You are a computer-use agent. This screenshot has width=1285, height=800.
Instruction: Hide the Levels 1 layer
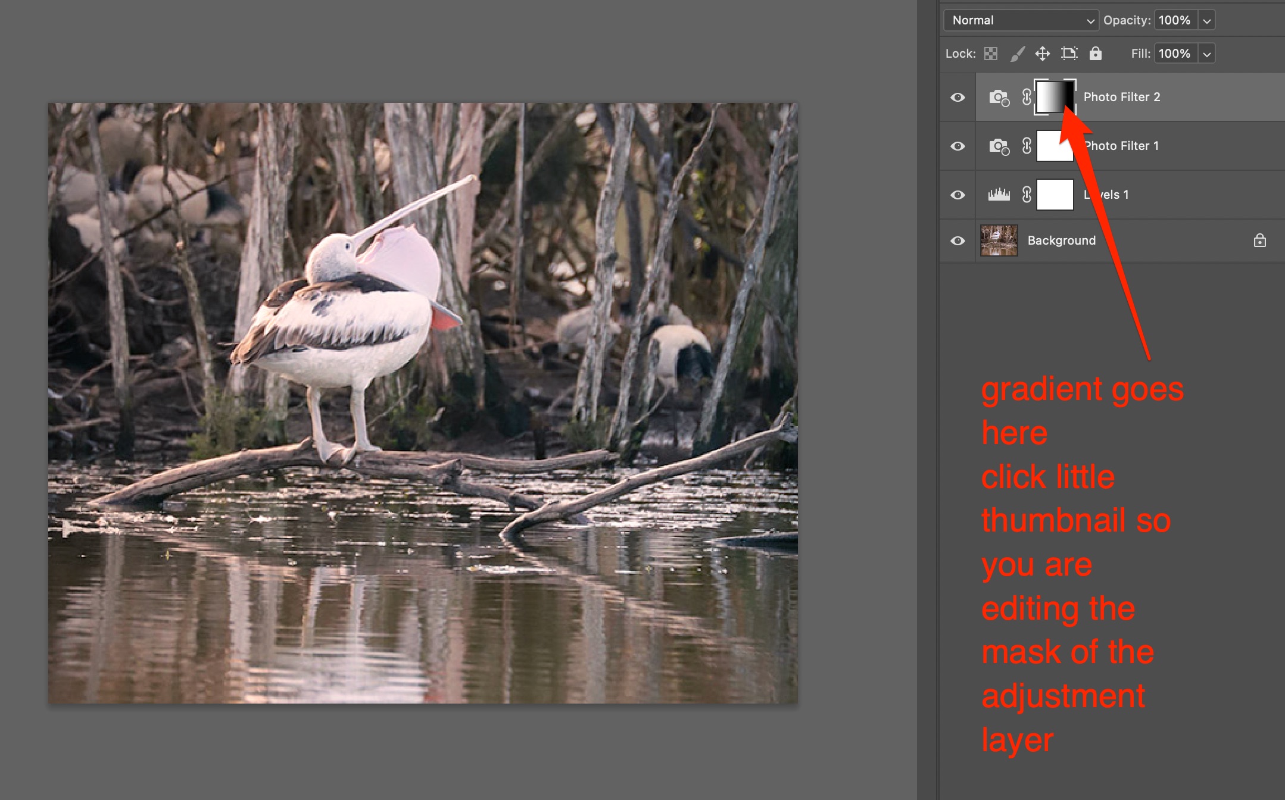pos(957,195)
